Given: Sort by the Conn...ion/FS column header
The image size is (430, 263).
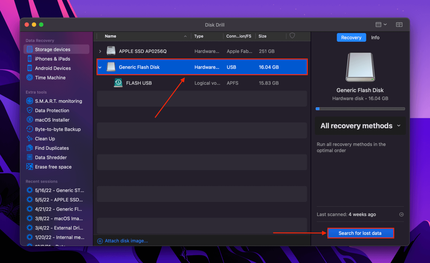Looking at the screenshot, I should pos(239,36).
